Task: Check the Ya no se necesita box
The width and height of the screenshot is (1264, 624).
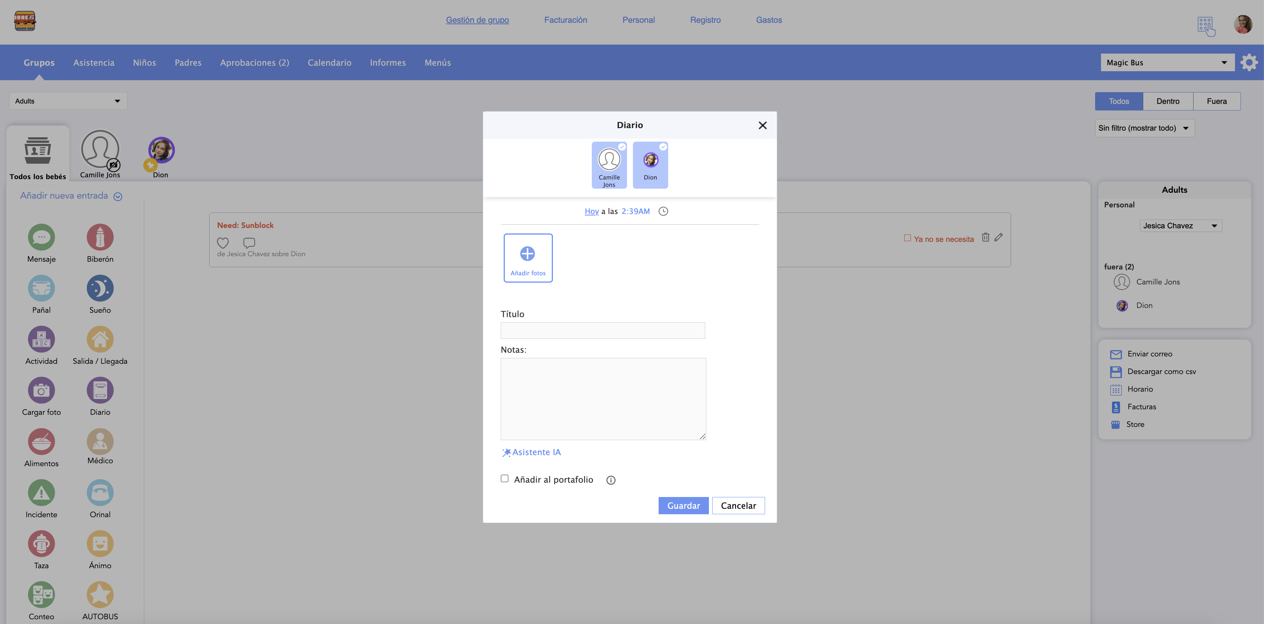Action: click(x=907, y=239)
